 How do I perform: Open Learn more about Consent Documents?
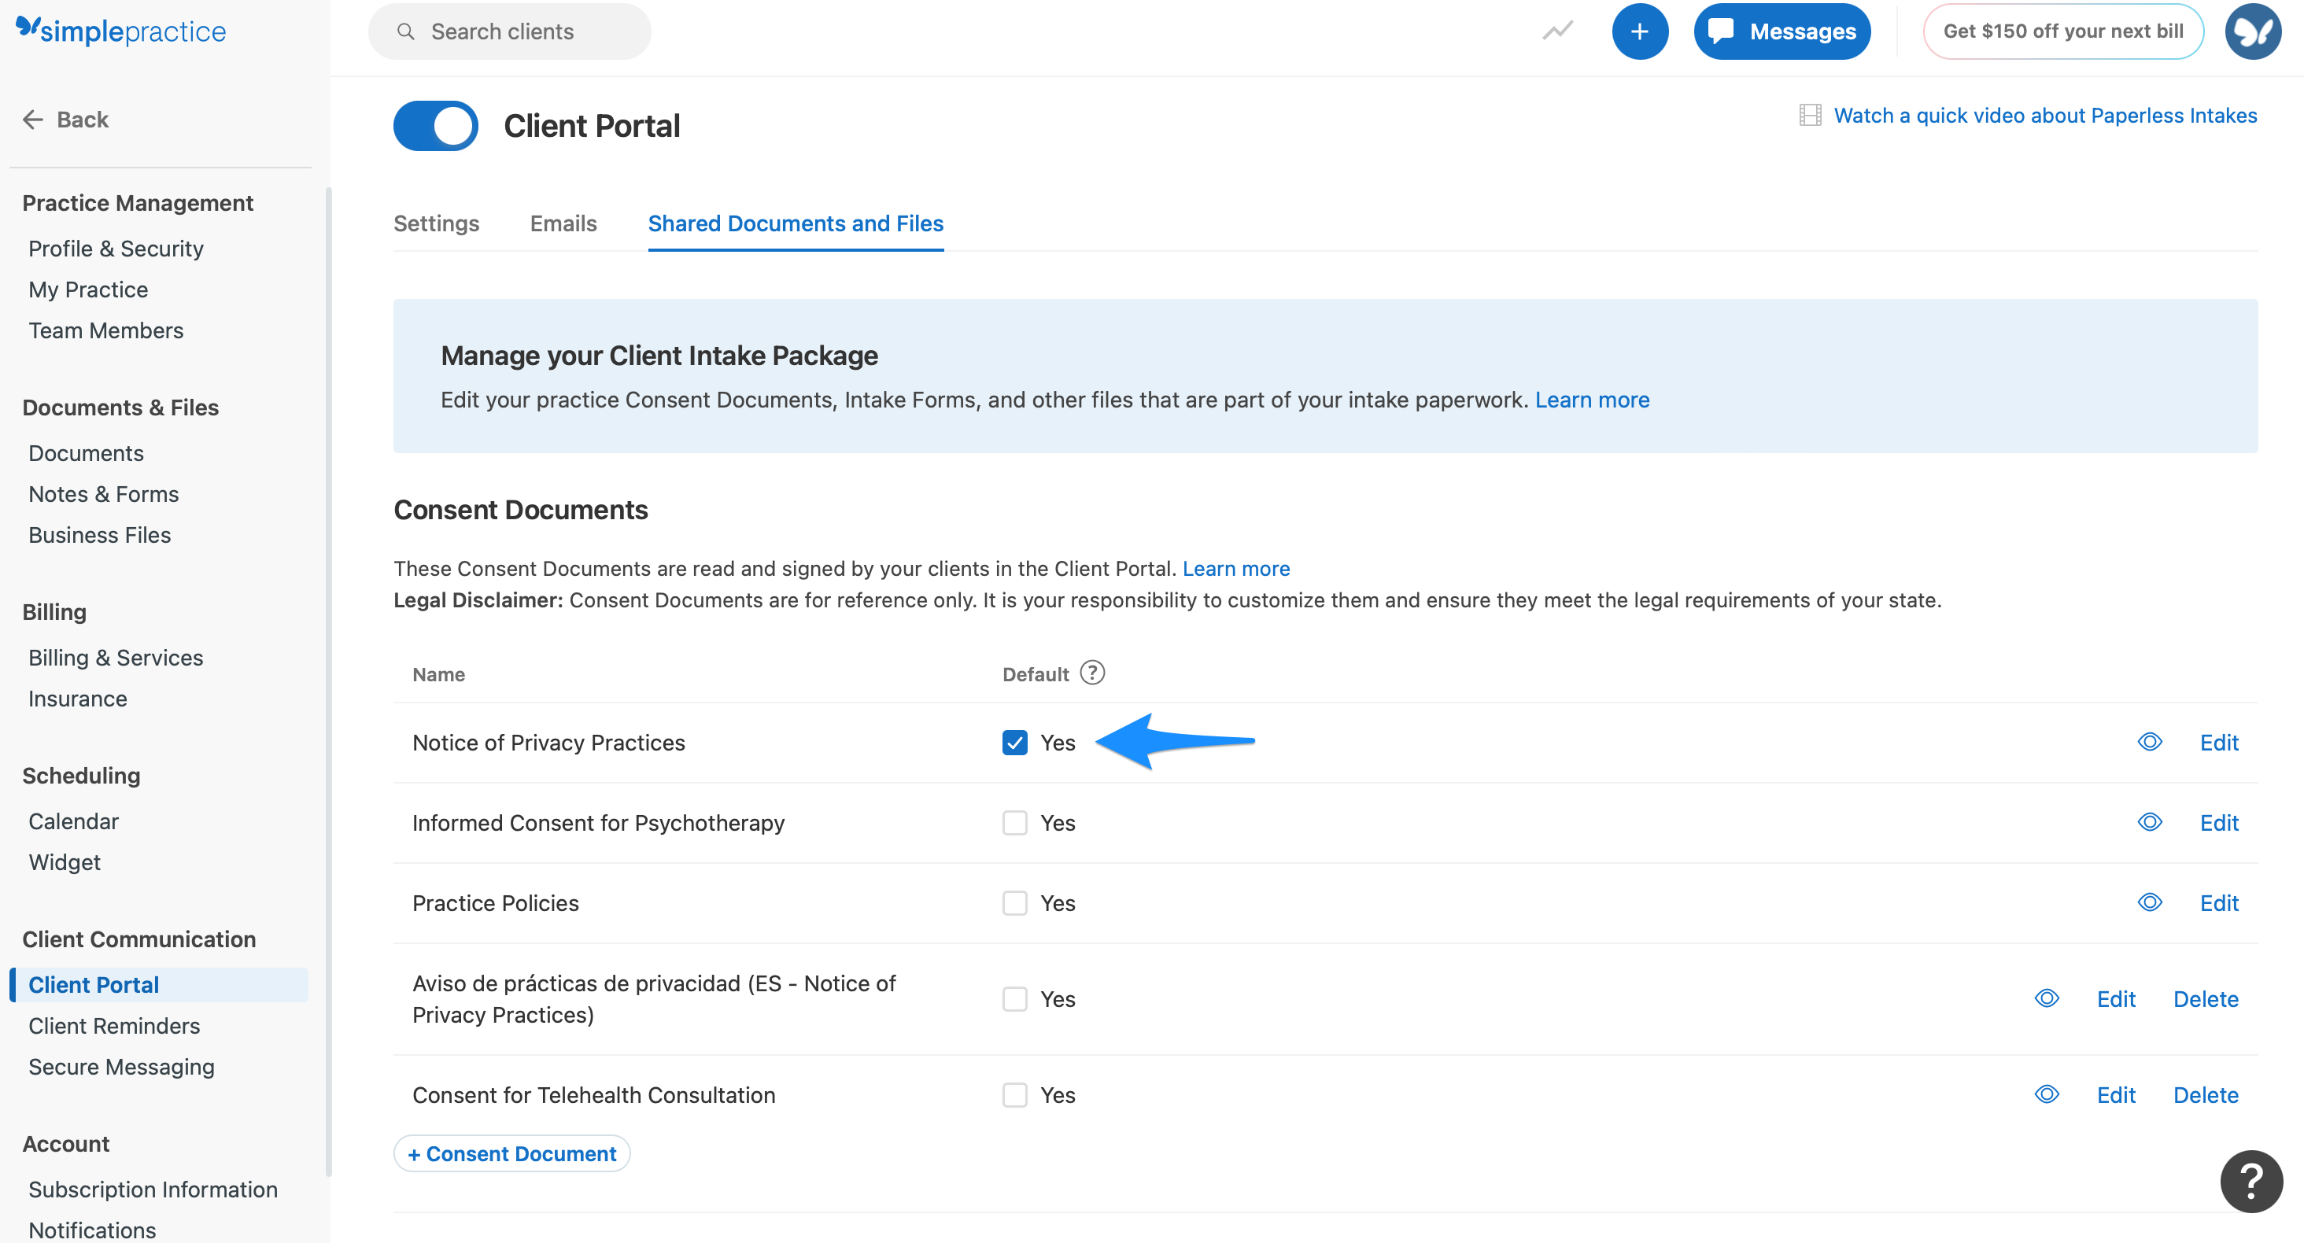(1236, 568)
